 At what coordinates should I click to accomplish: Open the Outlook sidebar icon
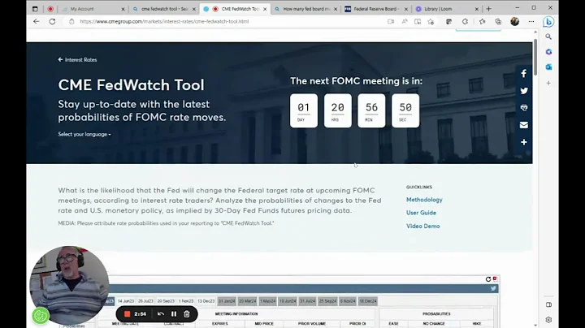coord(548,67)
